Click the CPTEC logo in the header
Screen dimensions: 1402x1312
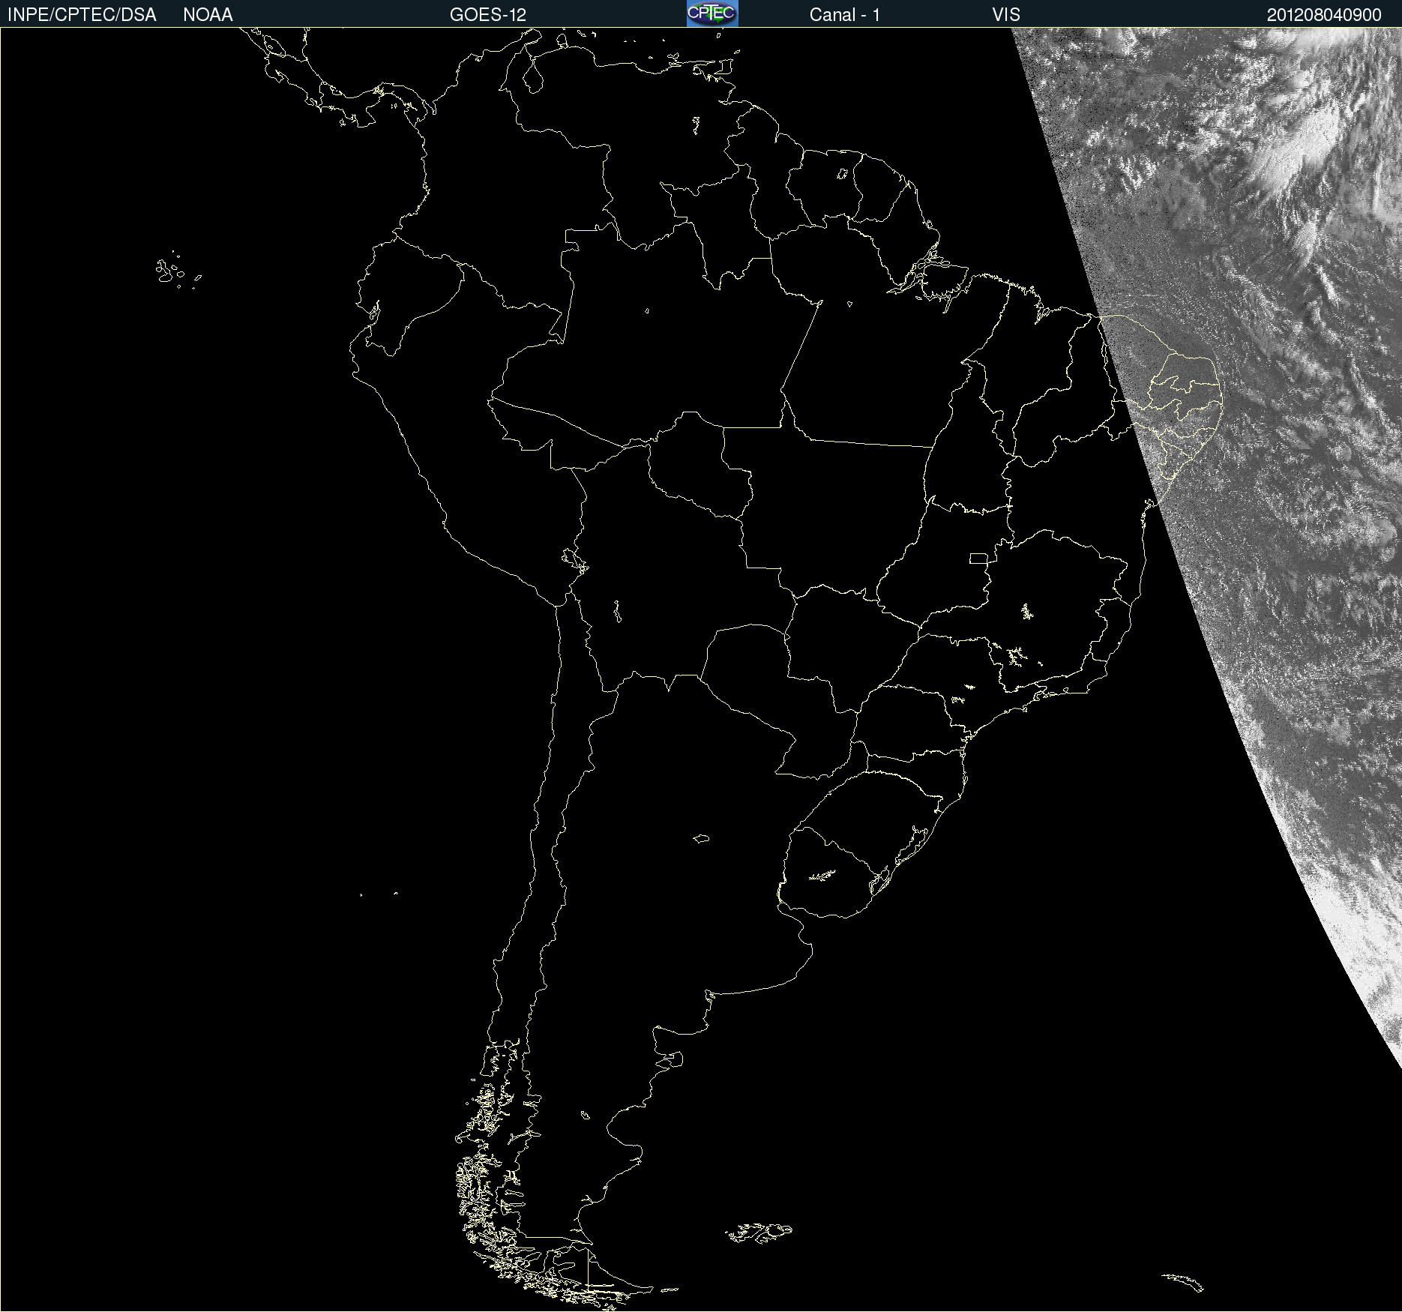tap(712, 13)
